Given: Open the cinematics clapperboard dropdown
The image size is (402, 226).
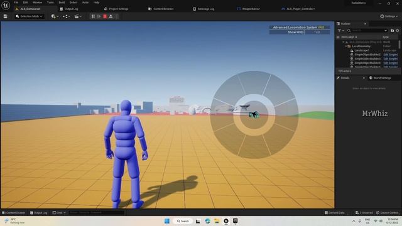Looking at the screenshot, I should pyautogui.click(x=78, y=16).
